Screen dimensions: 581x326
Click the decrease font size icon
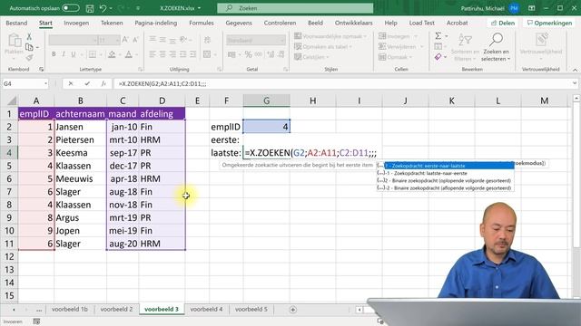pyautogui.click(x=135, y=40)
